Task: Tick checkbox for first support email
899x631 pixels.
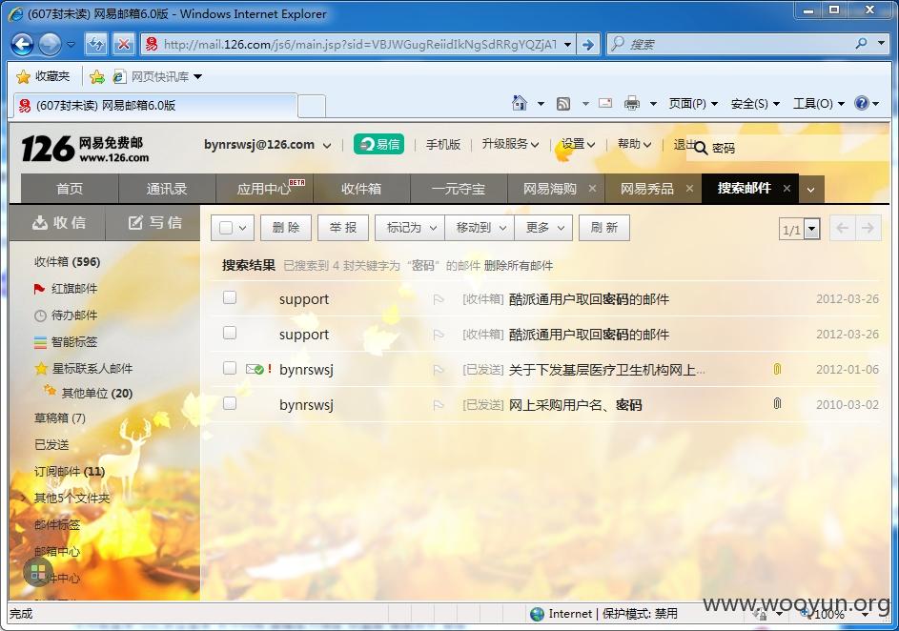Action: click(230, 297)
